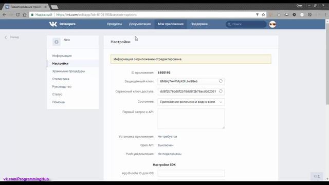Click the app edited notification banner
The width and height of the screenshot is (329, 185).
click(191, 59)
